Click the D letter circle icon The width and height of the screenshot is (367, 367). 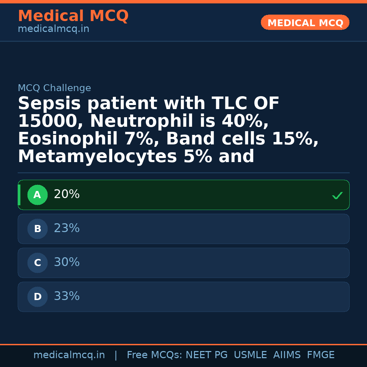tap(37, 297)
